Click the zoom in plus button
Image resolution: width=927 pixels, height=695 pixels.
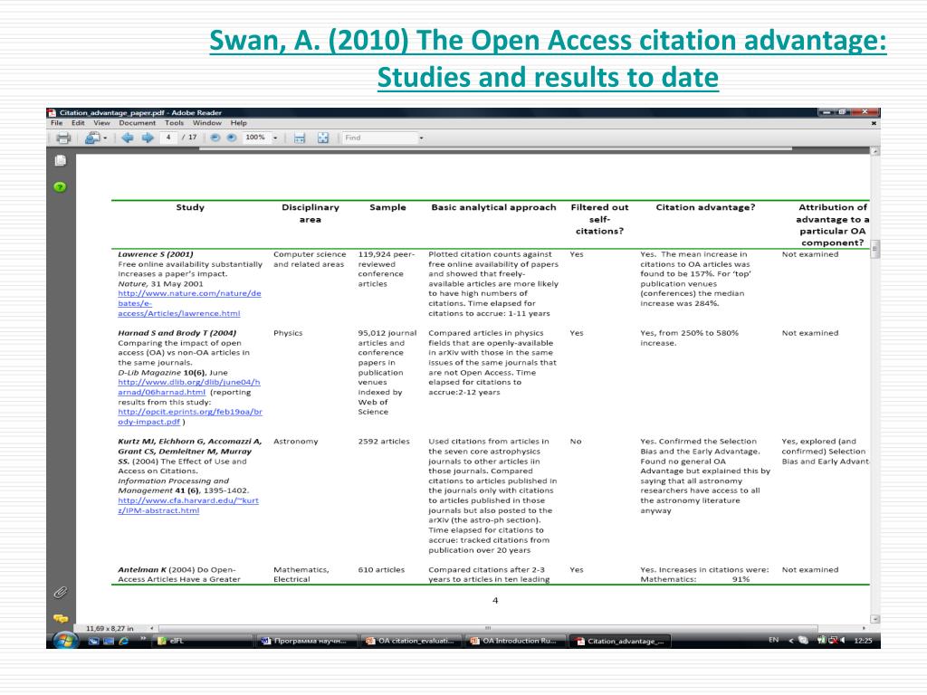(232, 138)
